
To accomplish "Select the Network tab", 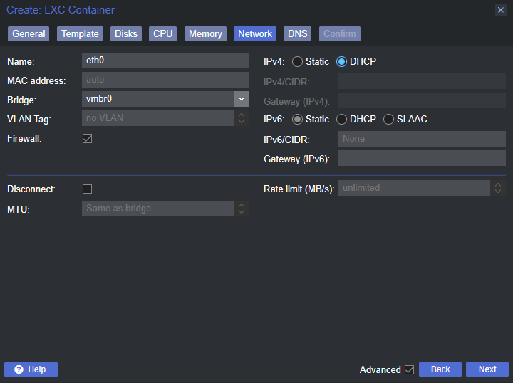I will tap(255, 33).
